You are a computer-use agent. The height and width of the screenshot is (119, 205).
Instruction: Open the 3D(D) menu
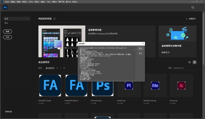click(49, 2)
